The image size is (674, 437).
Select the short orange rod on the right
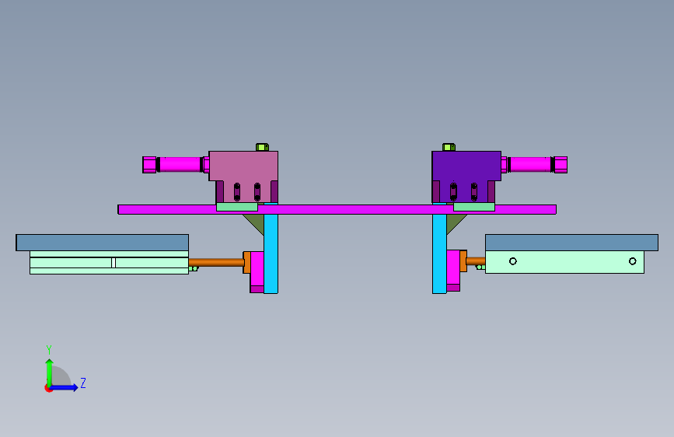pos(476,260)
